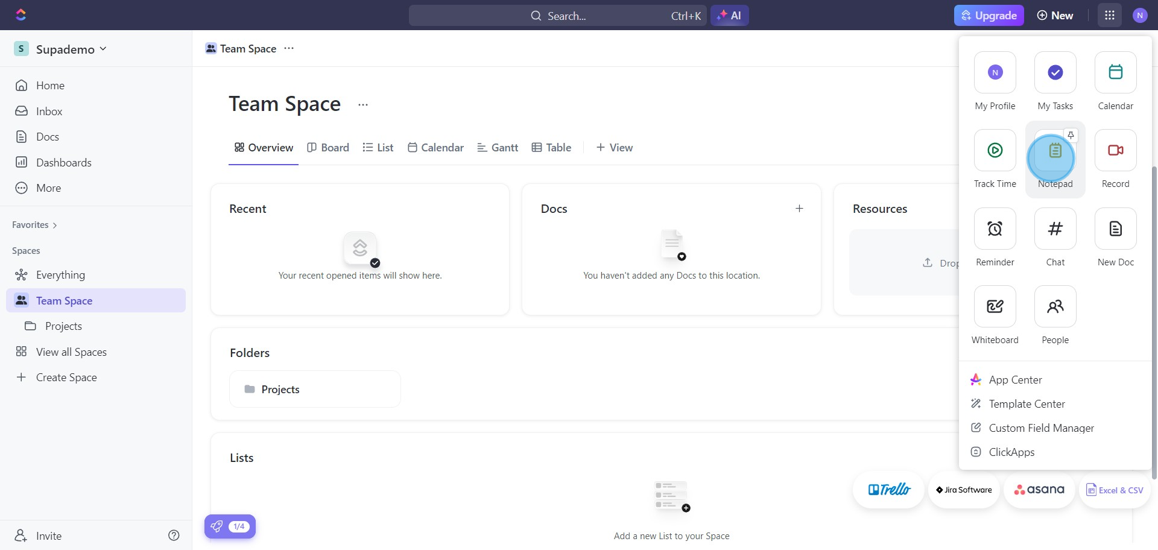
Task: Import from Trello
Action: (888, 490)
